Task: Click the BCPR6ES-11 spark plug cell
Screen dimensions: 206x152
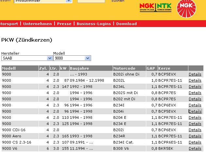Action: click(173, 142)
